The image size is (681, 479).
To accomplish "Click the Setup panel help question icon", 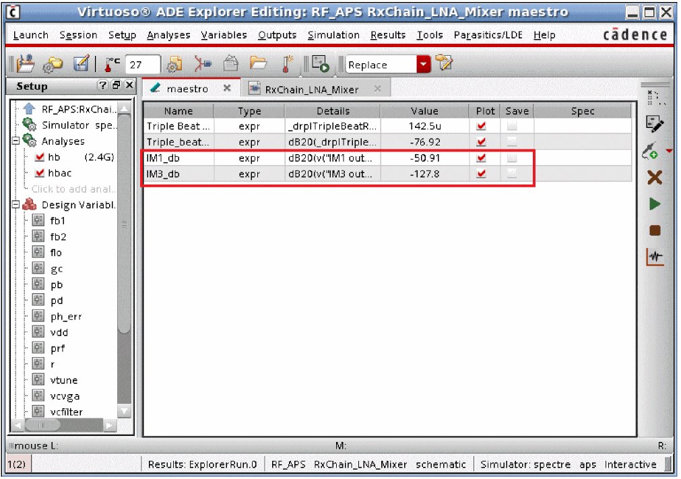I will (102, 85).
